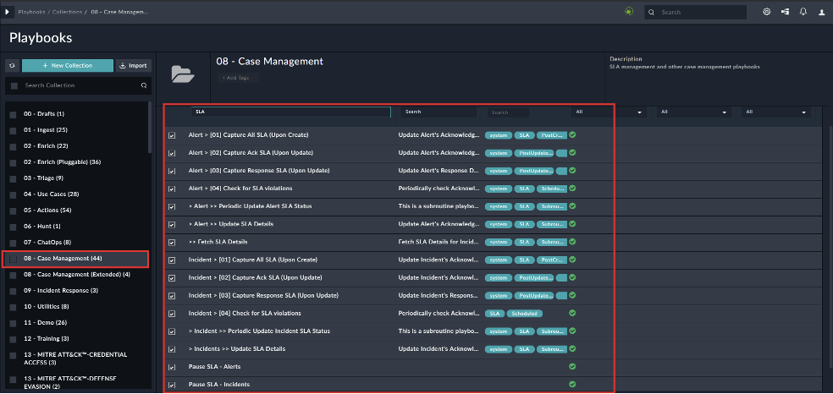
Task: Click the New Collection button
Action: (x=68, y=65)
